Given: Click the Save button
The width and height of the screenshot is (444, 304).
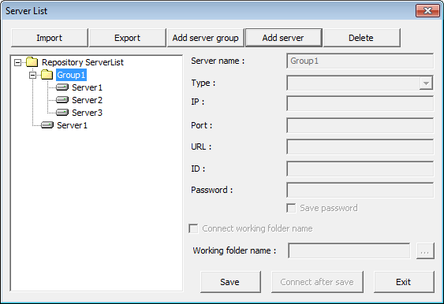Looking at the screenshot, I should pyautogui.click(x=230, y=282).
